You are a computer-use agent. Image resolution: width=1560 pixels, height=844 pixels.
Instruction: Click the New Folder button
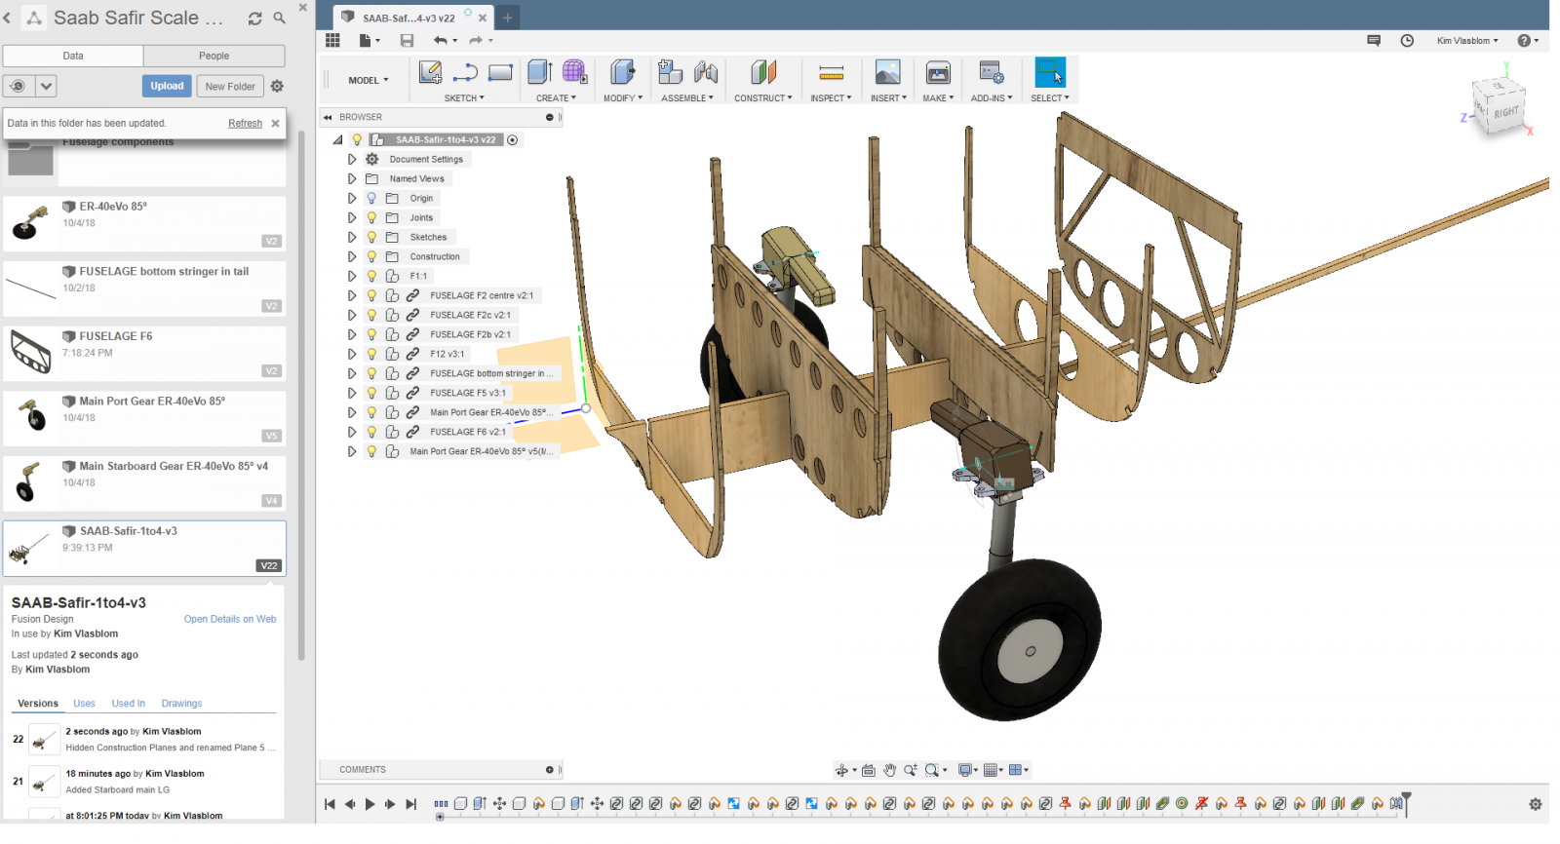point(230,86)
